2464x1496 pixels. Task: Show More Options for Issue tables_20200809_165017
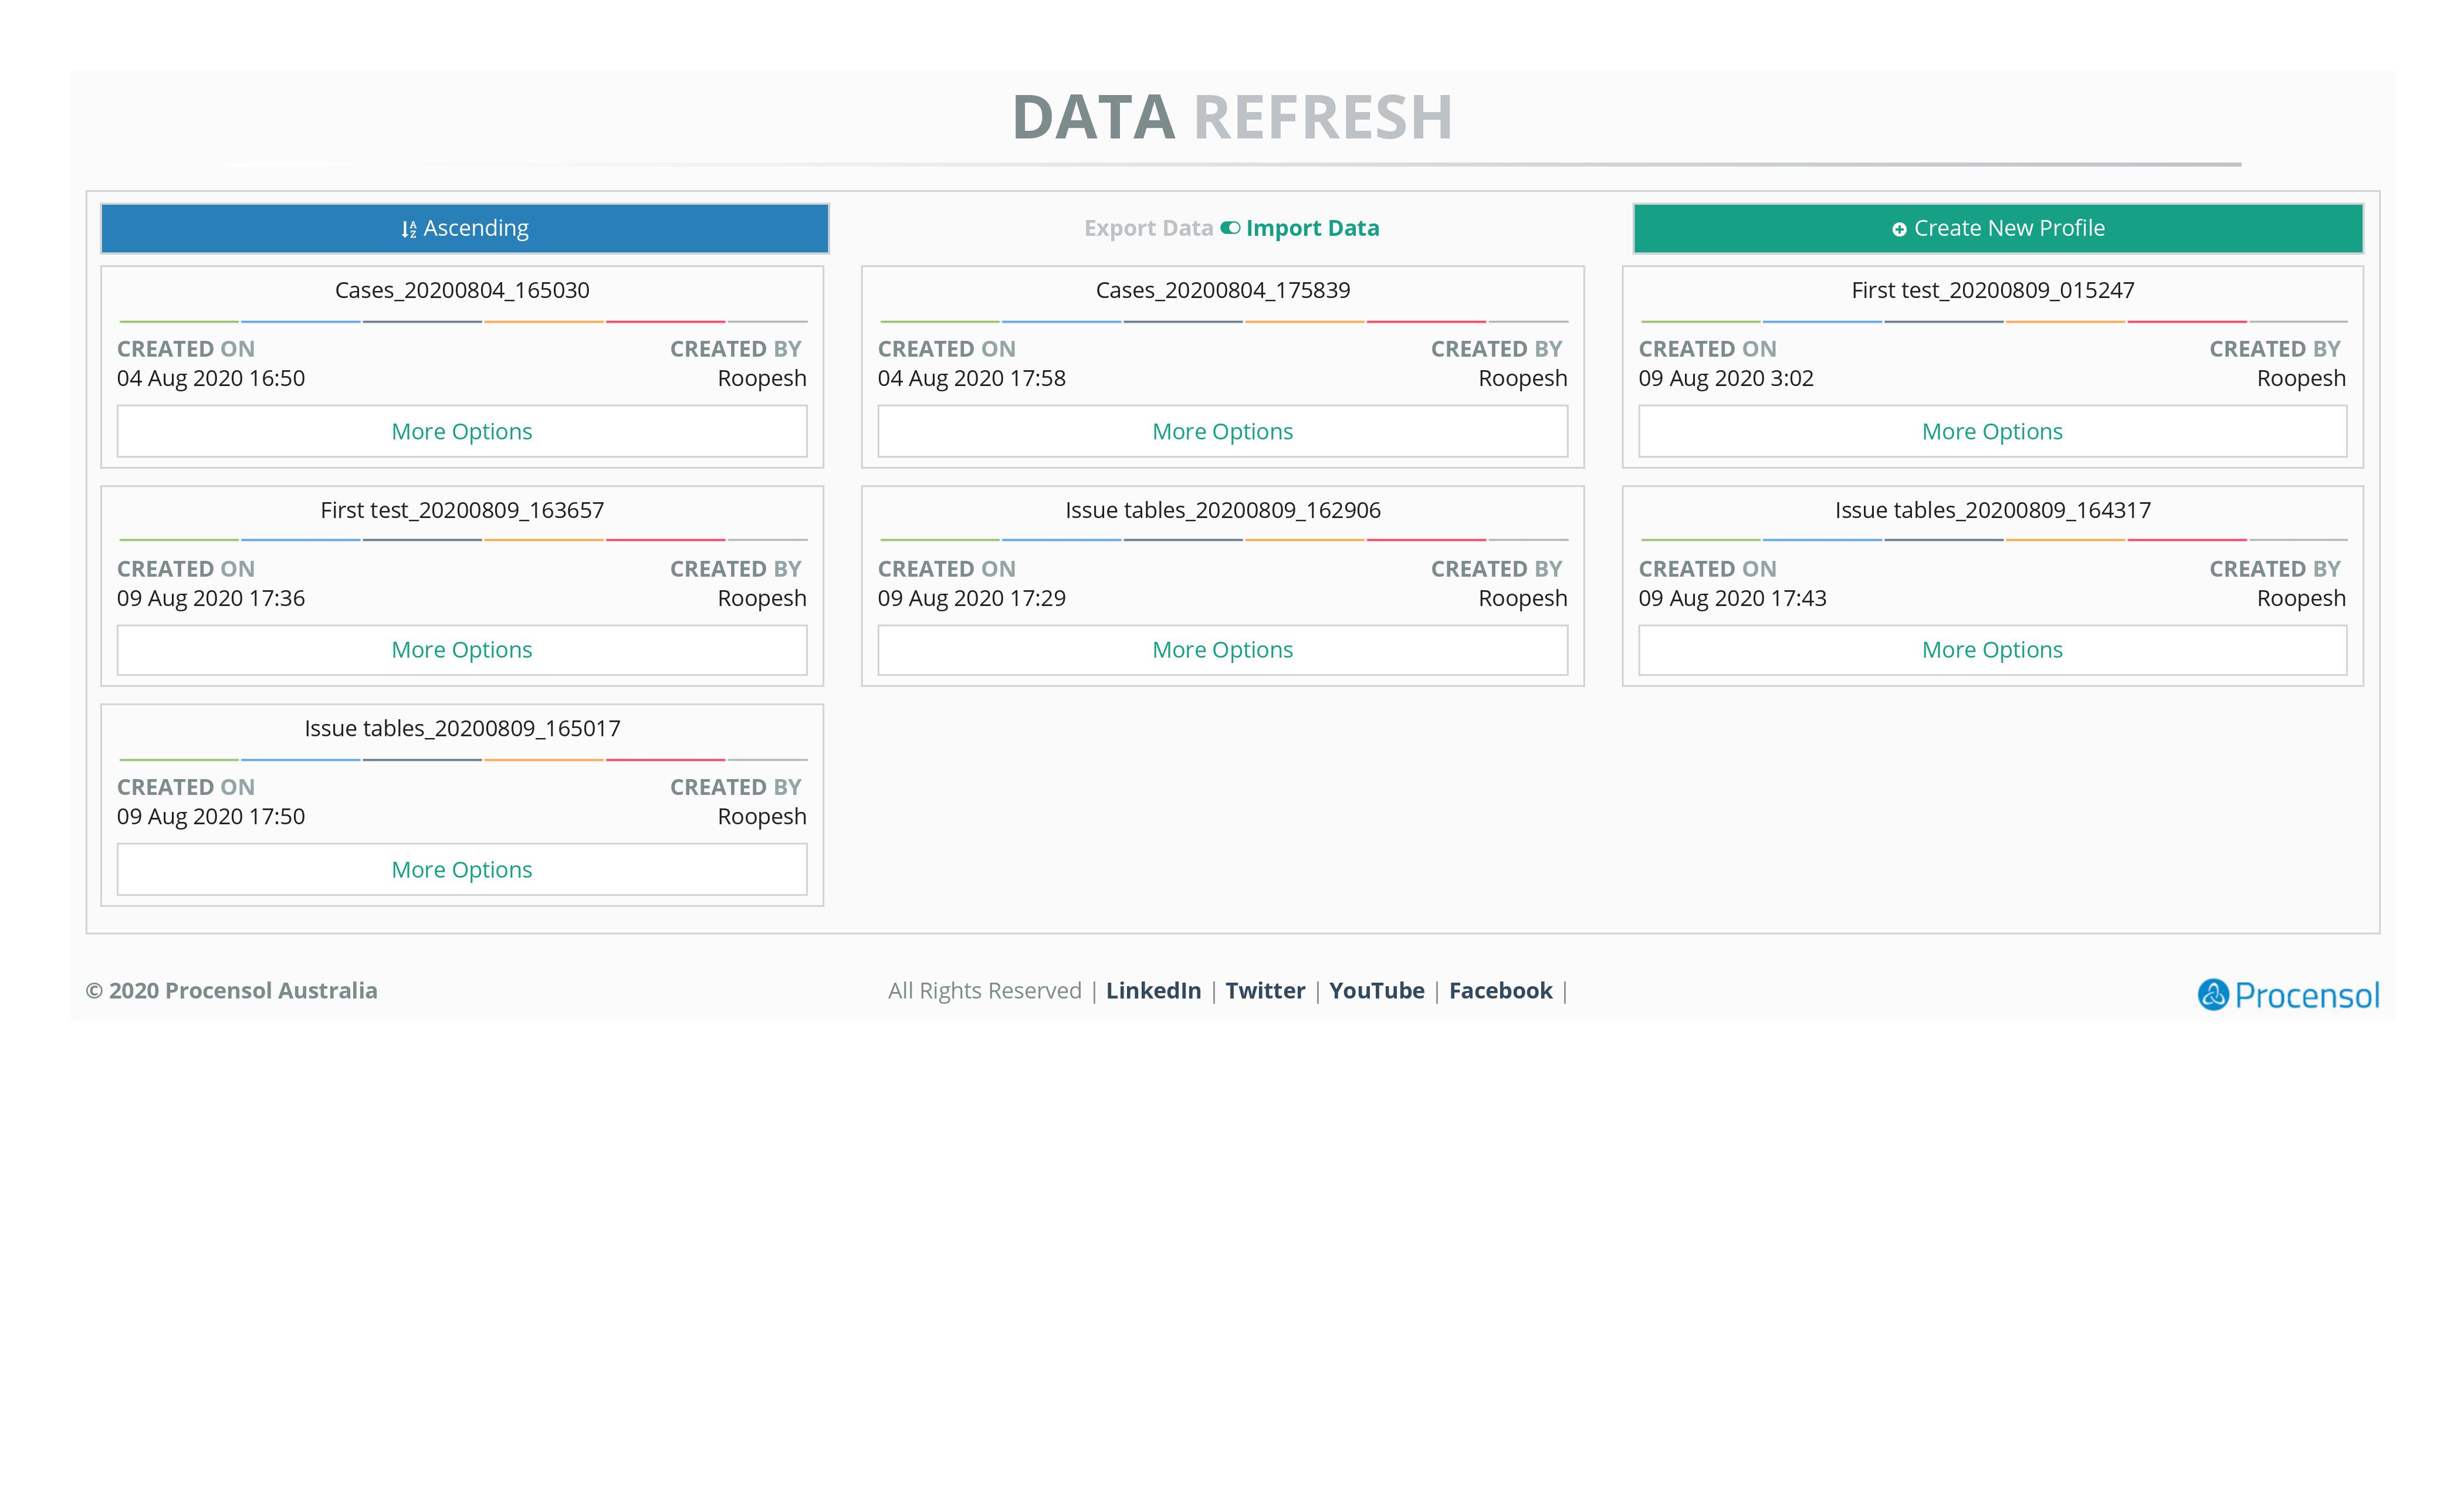(462, 869)
